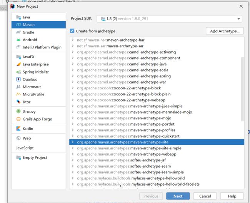Select myfaces-archetype-helloworld archetype

(x=157, y=178)
